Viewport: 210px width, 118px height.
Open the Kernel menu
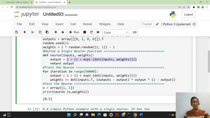tap(88, 24)
